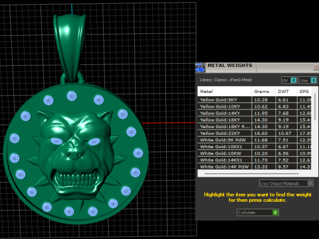Click the 7.51 DWT value

point(283,140)
